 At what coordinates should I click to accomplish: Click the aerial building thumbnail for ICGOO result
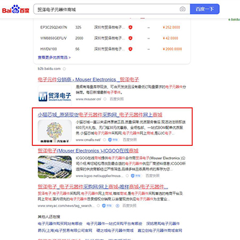point(55,167)
